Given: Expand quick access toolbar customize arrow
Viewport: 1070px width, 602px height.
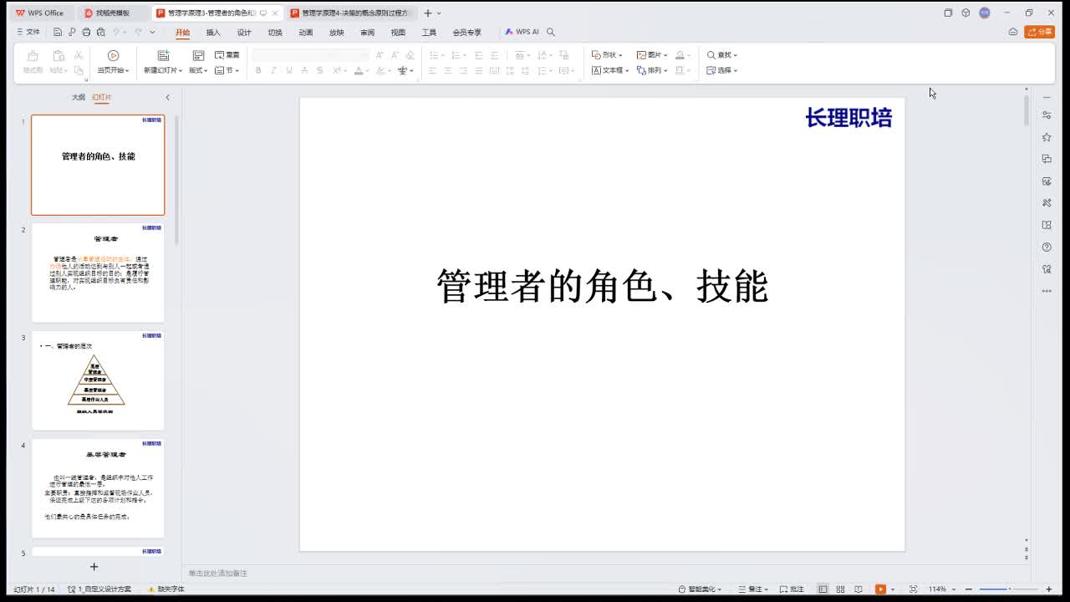Looking at the screenshot, I should [x=152, y=33].
